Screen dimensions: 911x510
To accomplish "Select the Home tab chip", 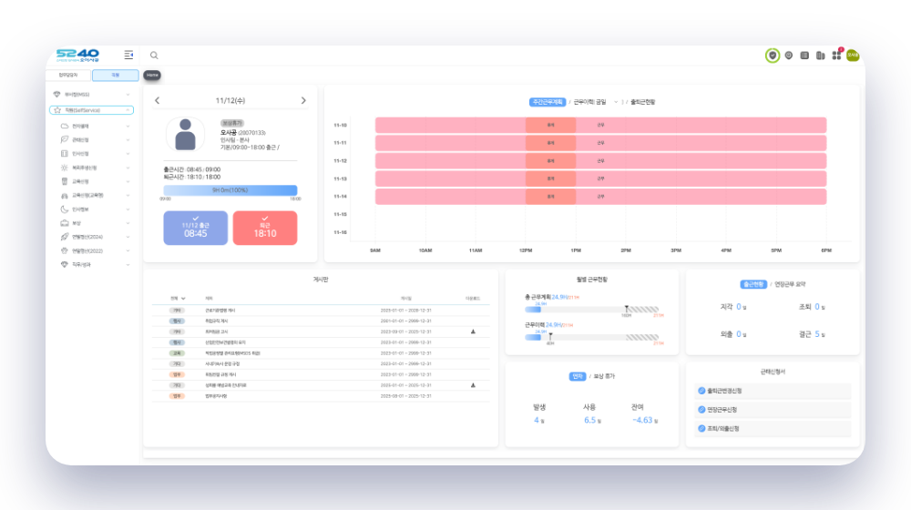I will (x=152, y=75).
